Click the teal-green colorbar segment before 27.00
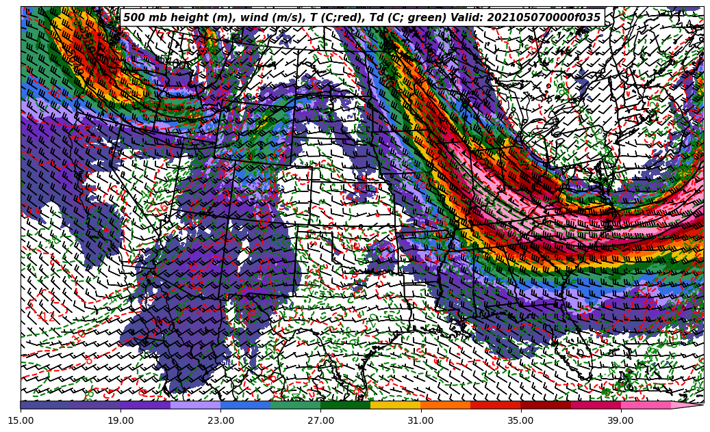 click(296, 405)
